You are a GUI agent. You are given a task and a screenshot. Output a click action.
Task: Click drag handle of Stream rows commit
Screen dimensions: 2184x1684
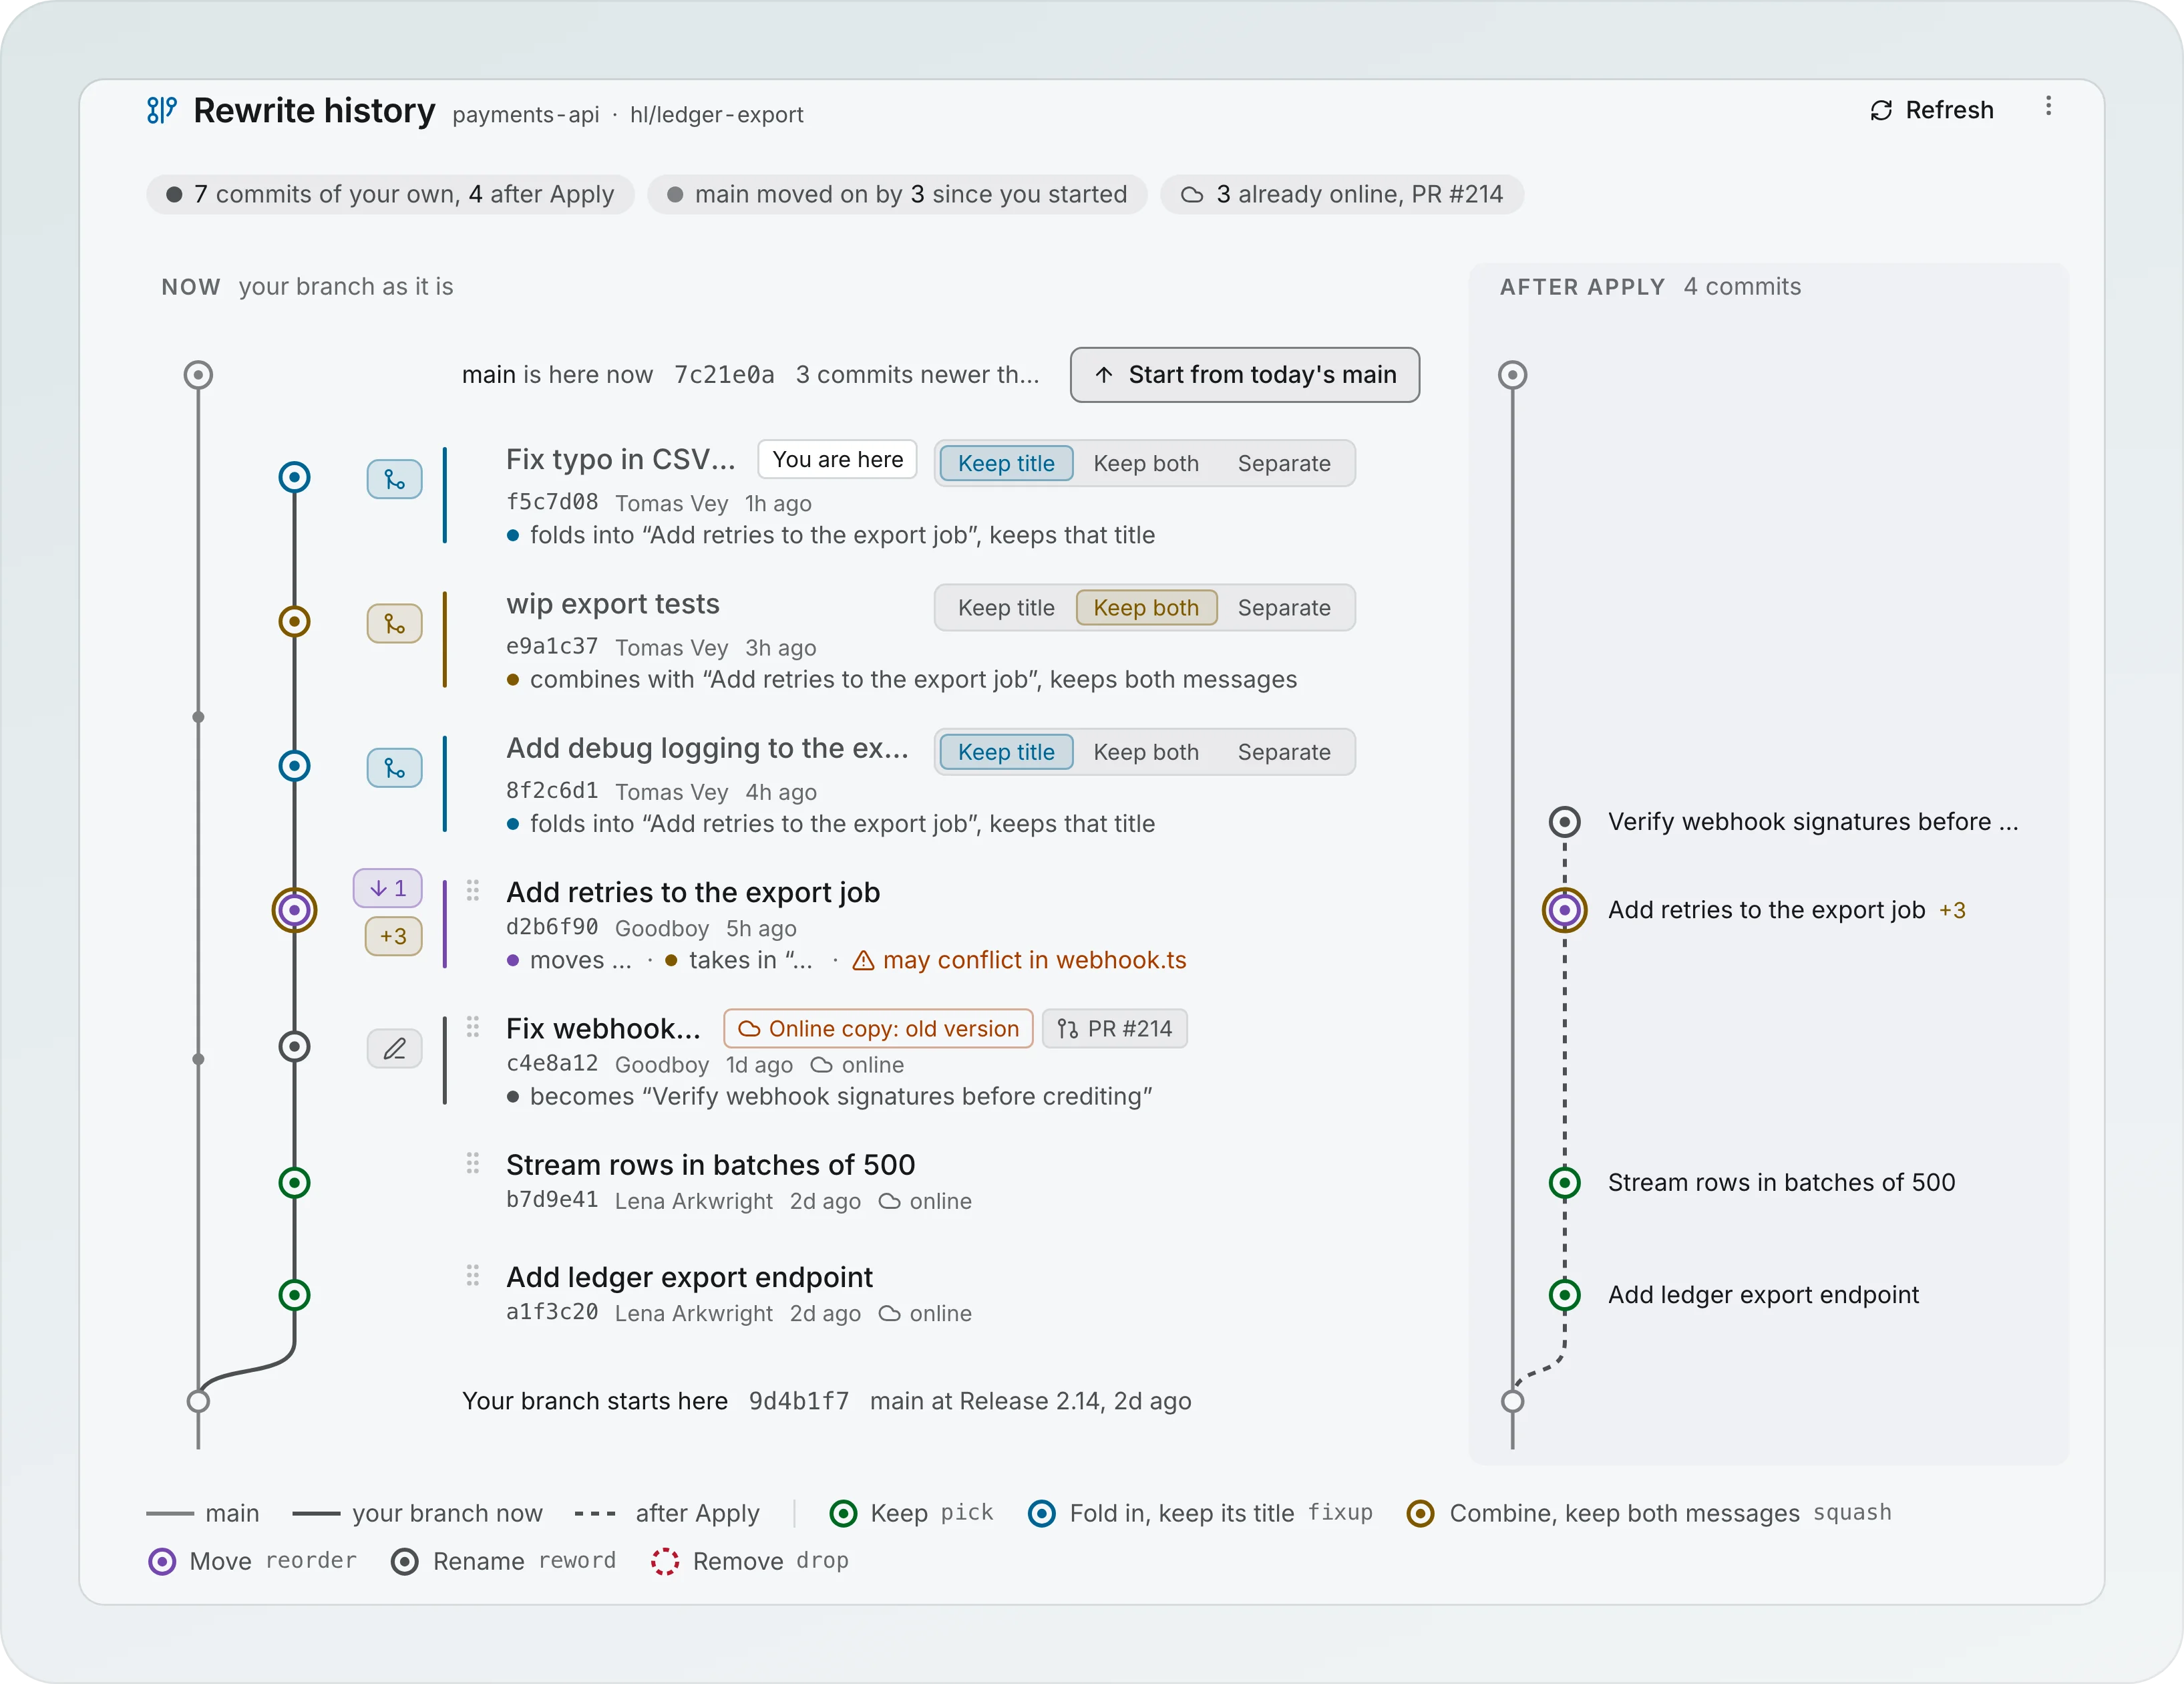473,1163
